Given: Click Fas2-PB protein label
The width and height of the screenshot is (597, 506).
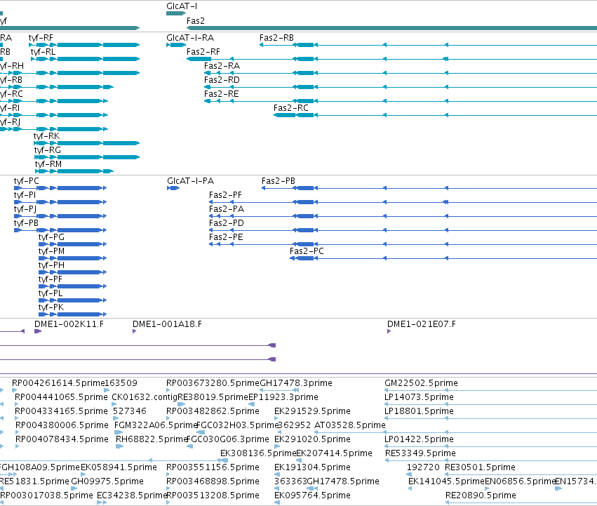Looking at the screenshot, I should click(279, 181).
